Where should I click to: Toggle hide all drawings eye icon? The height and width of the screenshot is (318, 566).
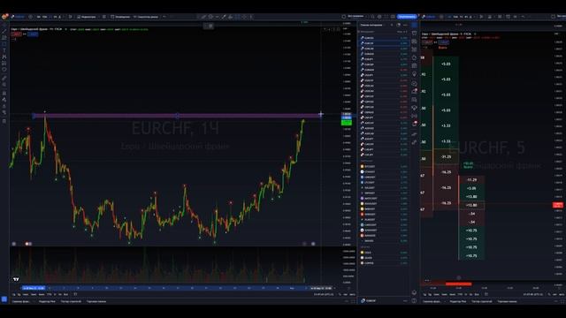4,112
